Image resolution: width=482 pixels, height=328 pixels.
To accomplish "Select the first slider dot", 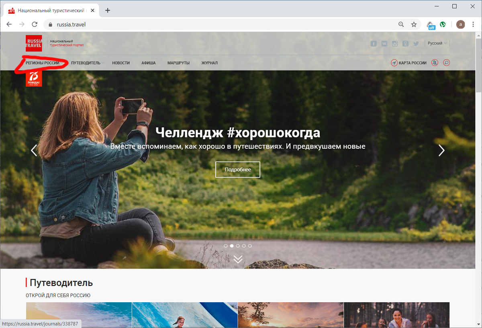I will pyautogui.click(x=226, y=246).
